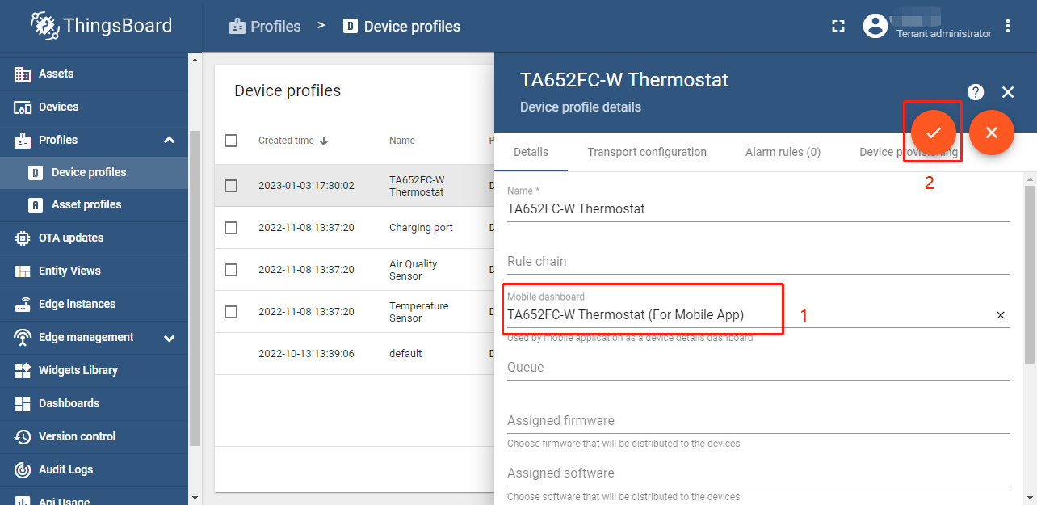Toggle select-all profiles checkbox

pos(231,141)
